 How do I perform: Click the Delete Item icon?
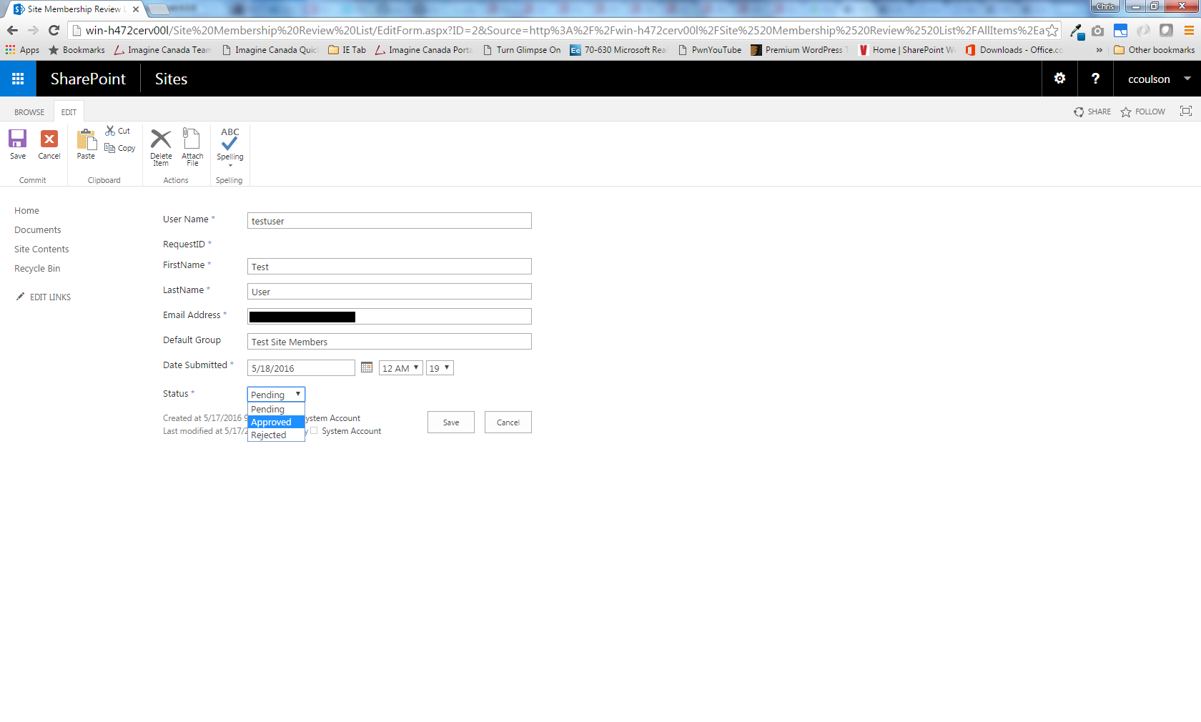click(161, 139)
